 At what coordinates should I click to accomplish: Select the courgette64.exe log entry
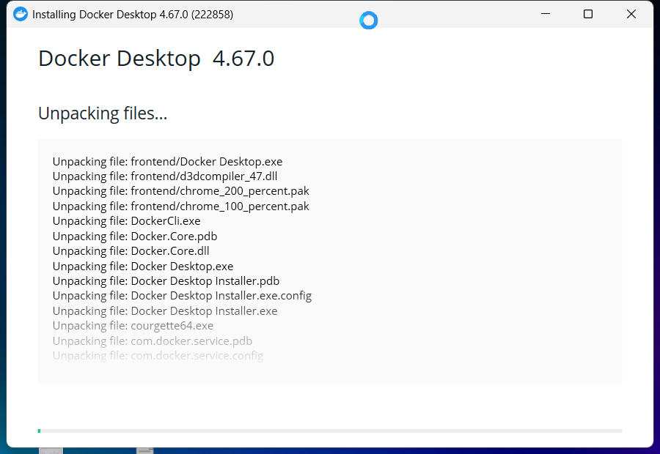(x=133, y=326)
